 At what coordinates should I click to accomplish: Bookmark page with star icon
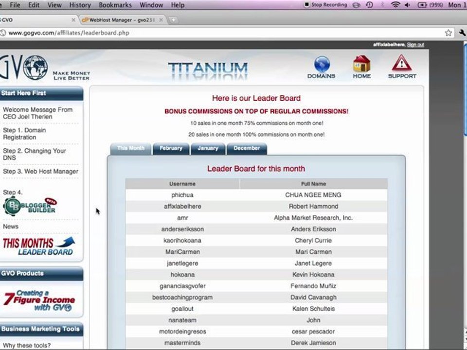point(448,33)
